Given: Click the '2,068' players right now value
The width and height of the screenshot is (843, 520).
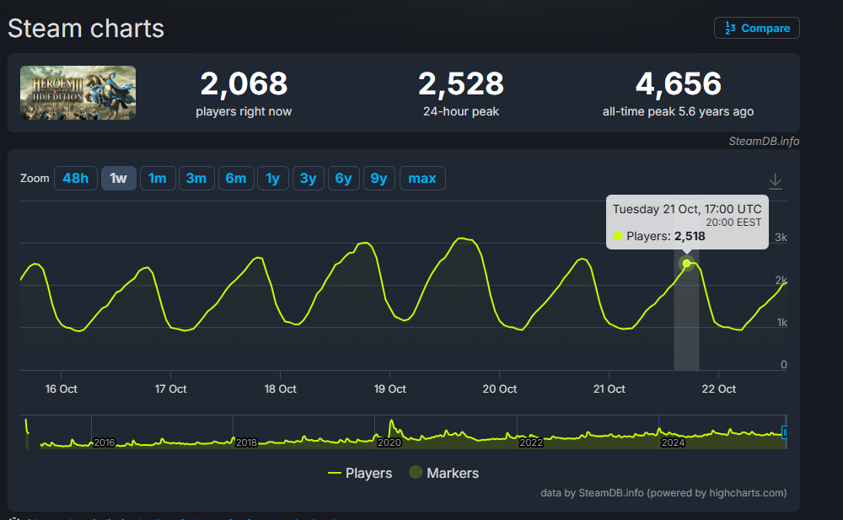Looking at the screenshot, I should [x=244, y=84].
